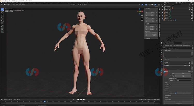Screen dimensions: 194x106
Task: Open the Render menu
Action: tap(9, 3)
